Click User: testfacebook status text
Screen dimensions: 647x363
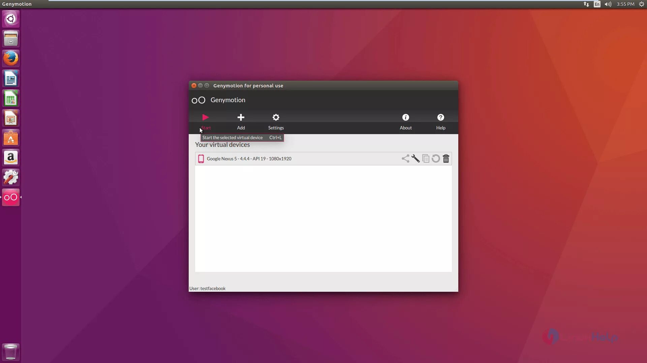[x=207, y=288]
